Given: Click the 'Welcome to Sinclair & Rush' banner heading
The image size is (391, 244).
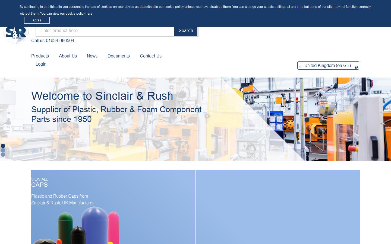Looking at the screenshot, I should tap(102, 96).
